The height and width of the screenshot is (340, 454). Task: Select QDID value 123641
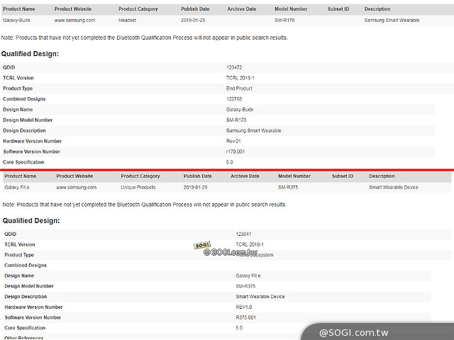(244, 234)
